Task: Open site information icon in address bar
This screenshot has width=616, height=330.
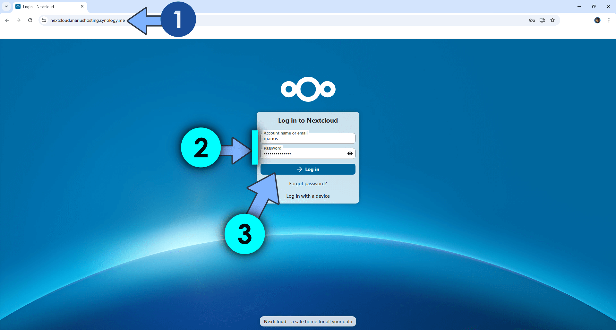Action: point(44,20)
